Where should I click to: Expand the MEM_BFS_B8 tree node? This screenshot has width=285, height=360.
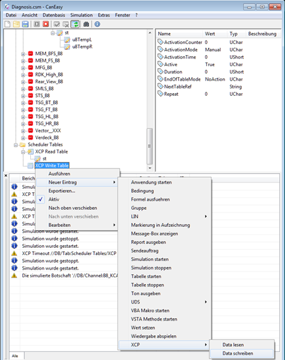23,54
